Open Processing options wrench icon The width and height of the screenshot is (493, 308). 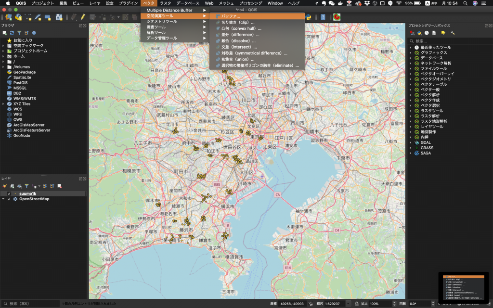coord(453,33)
